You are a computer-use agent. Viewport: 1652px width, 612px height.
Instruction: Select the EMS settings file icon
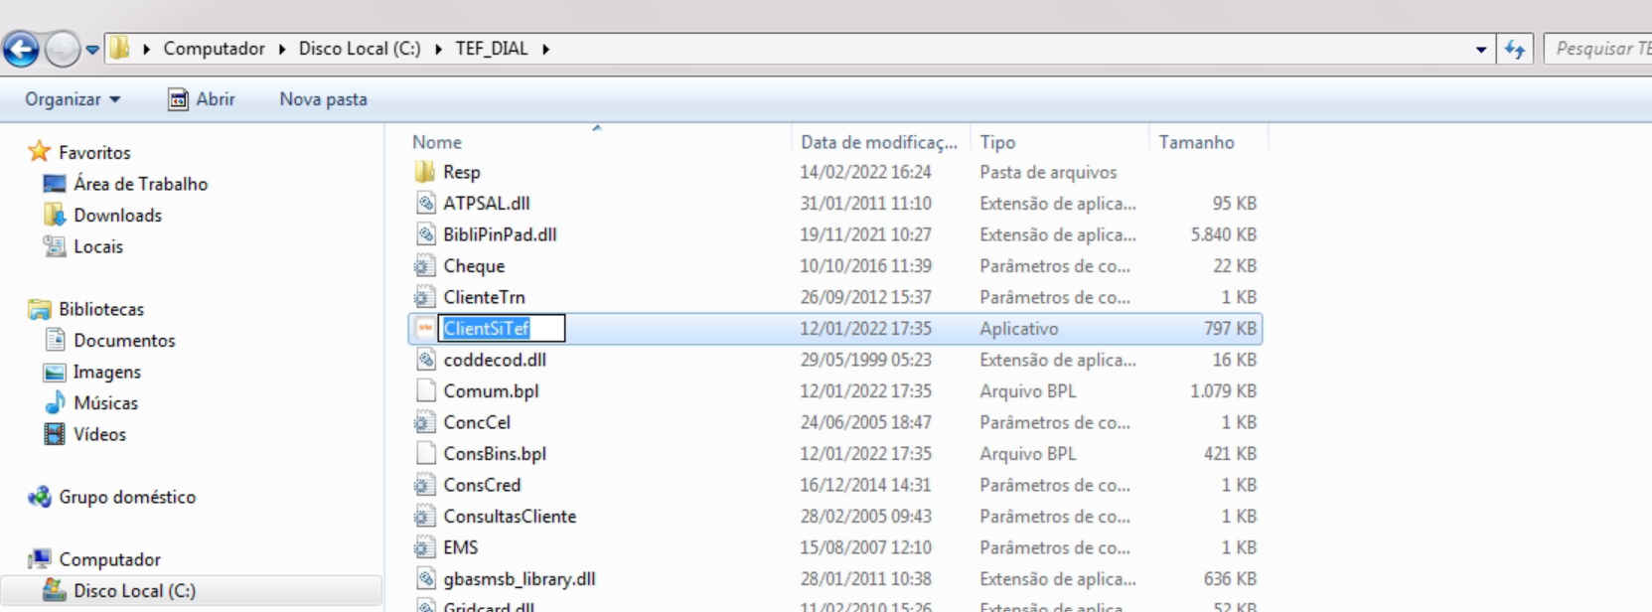[425, 547]
